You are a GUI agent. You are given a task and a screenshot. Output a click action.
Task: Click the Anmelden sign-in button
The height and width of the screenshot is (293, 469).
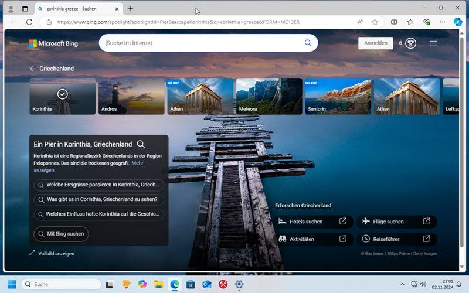375,43
